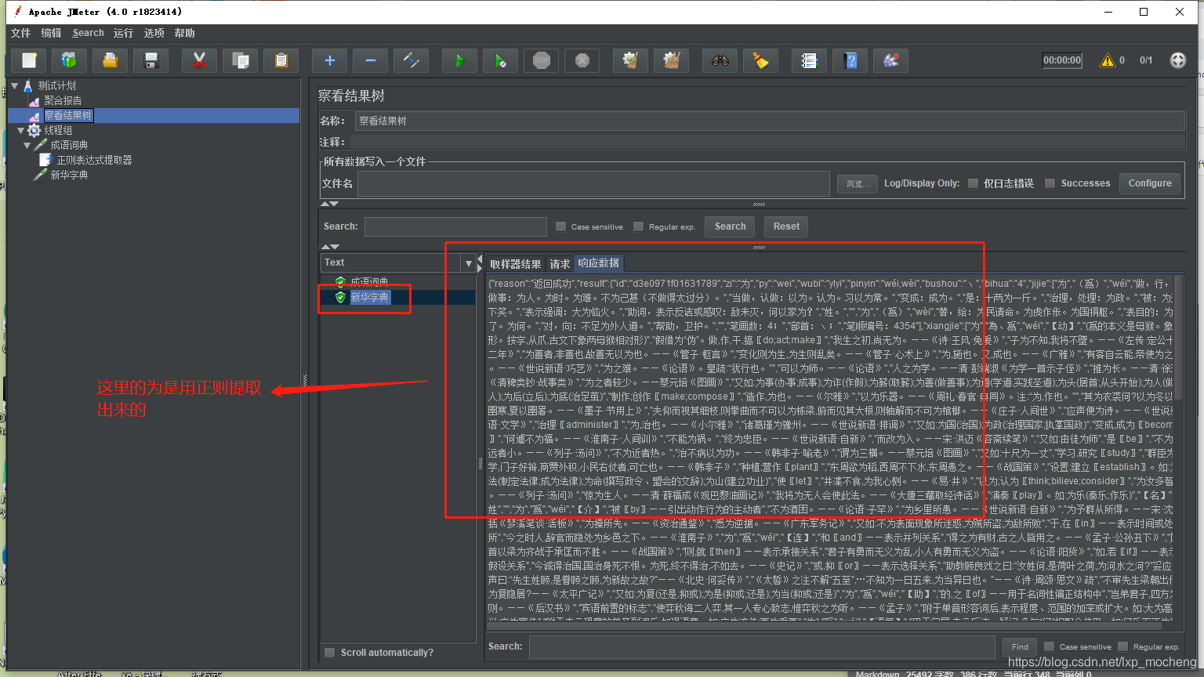This screenshot has height=677, width=1204.
Task: Click the Clear broom icon
Action: 630,60
